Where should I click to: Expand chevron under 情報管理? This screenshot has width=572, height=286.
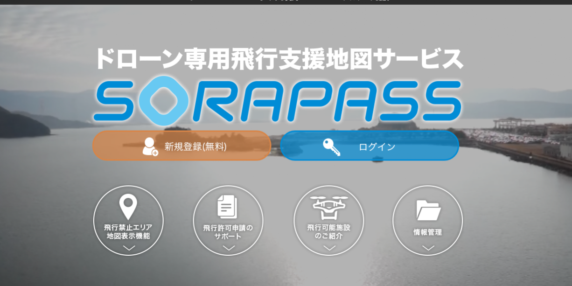pyautogui.click(x=428, y=248)
